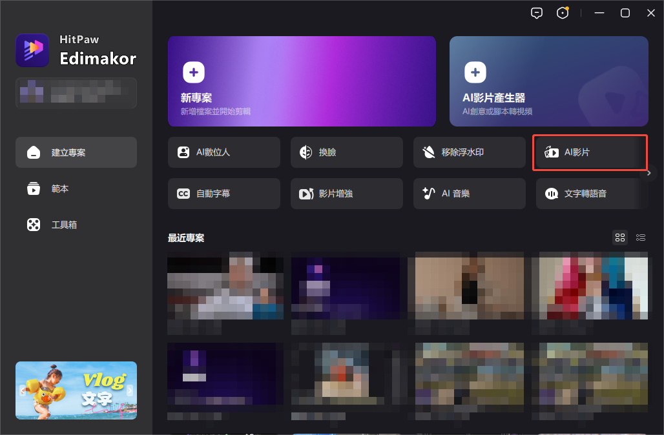Switch recent projects to list view
The image size is (664, 435).
(641, 238)
